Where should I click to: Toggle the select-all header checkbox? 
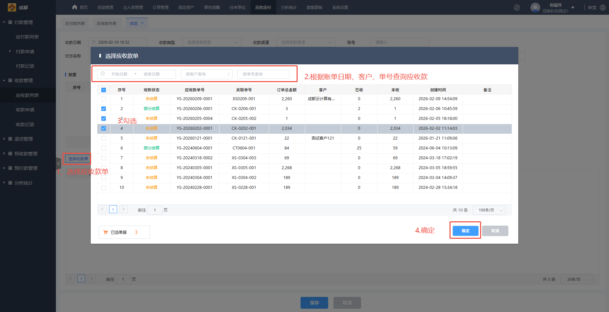(104, 90)
